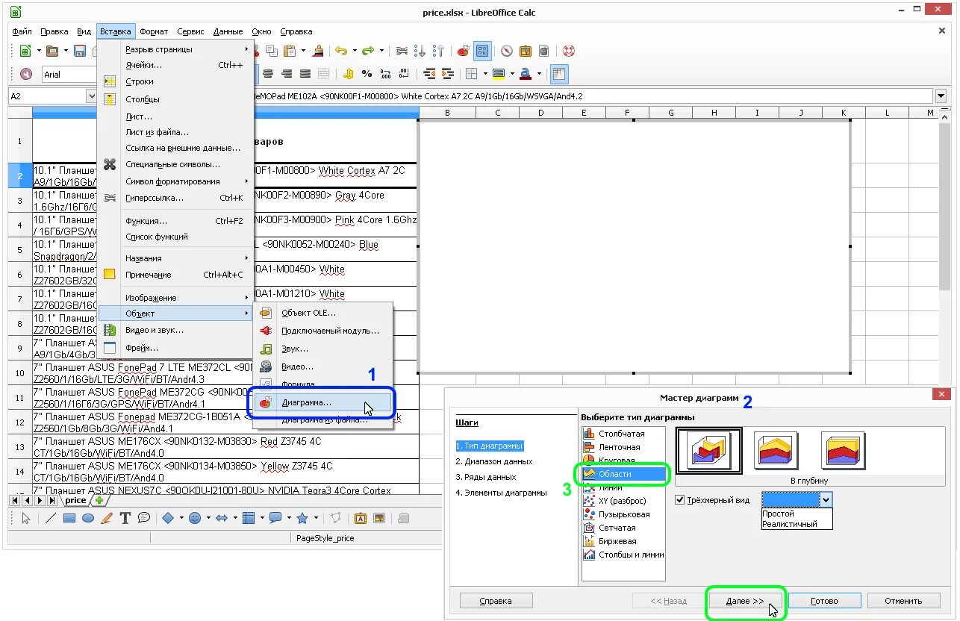
Task: Click the Open file folder icon
Action: coord(52,51)
